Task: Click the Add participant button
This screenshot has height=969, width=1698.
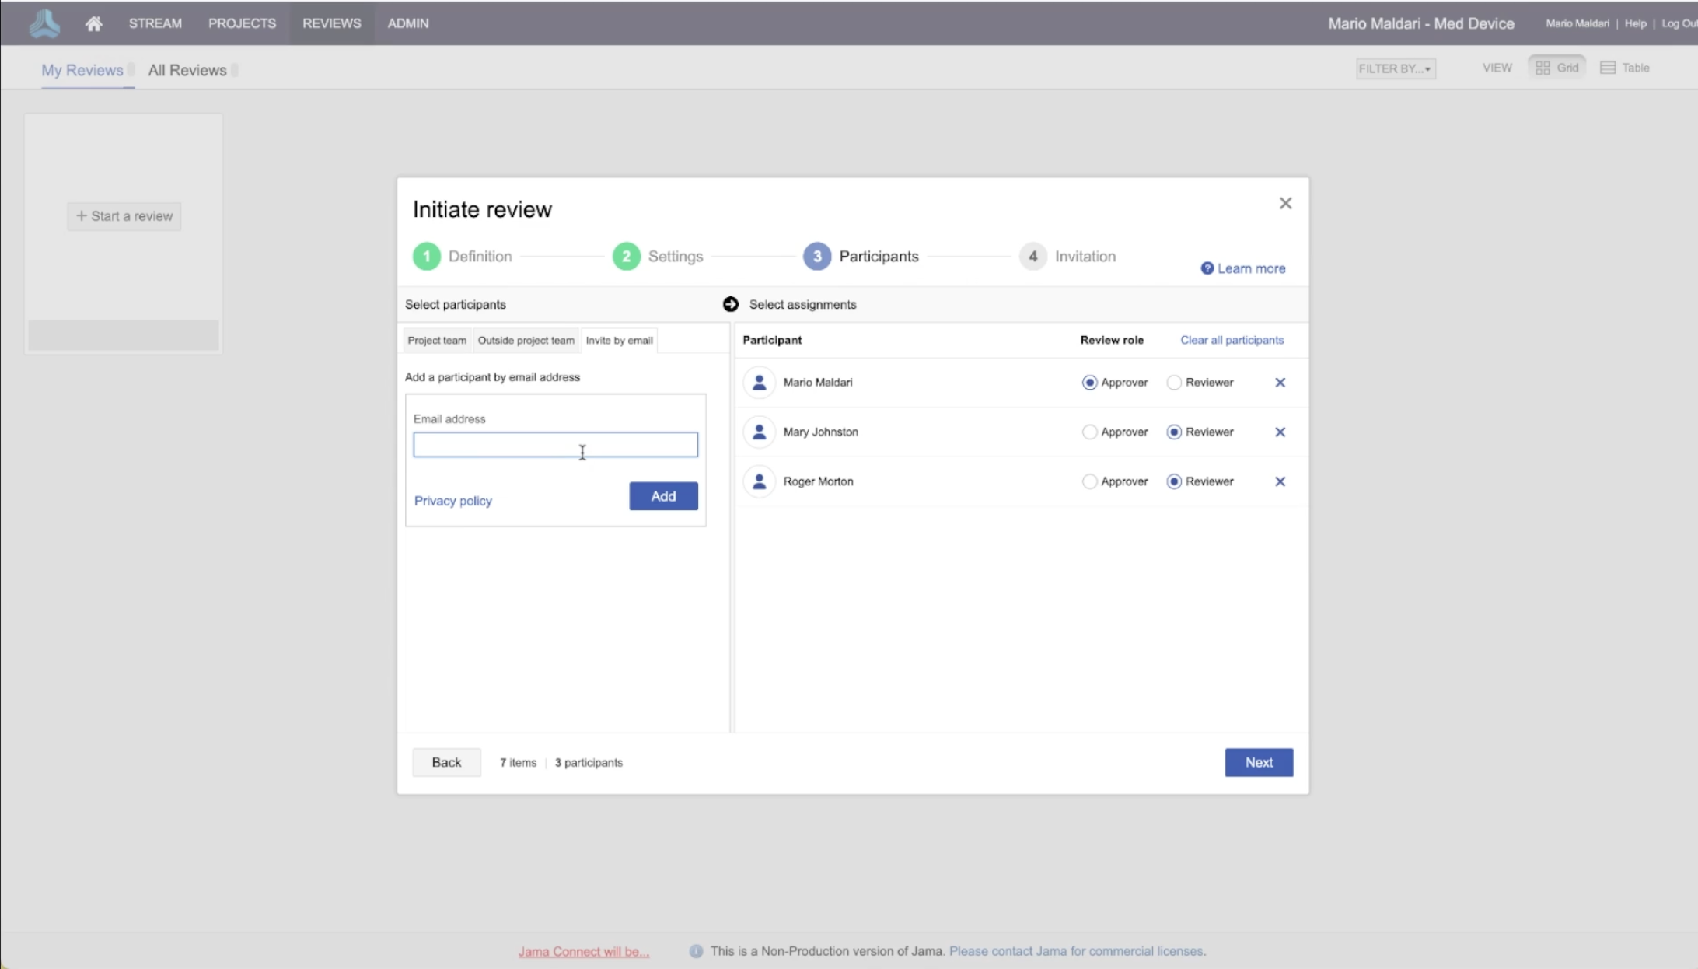Action: point(662,496)
